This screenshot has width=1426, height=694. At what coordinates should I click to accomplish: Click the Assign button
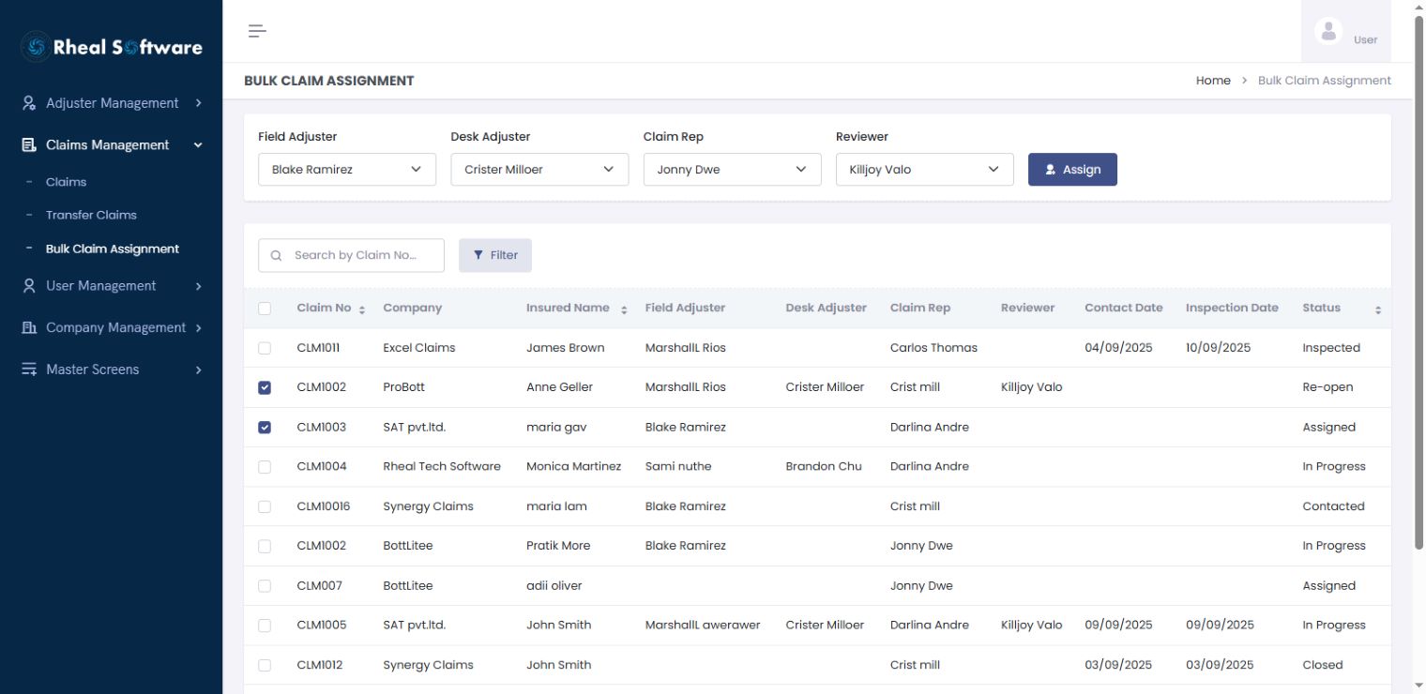1072,170
